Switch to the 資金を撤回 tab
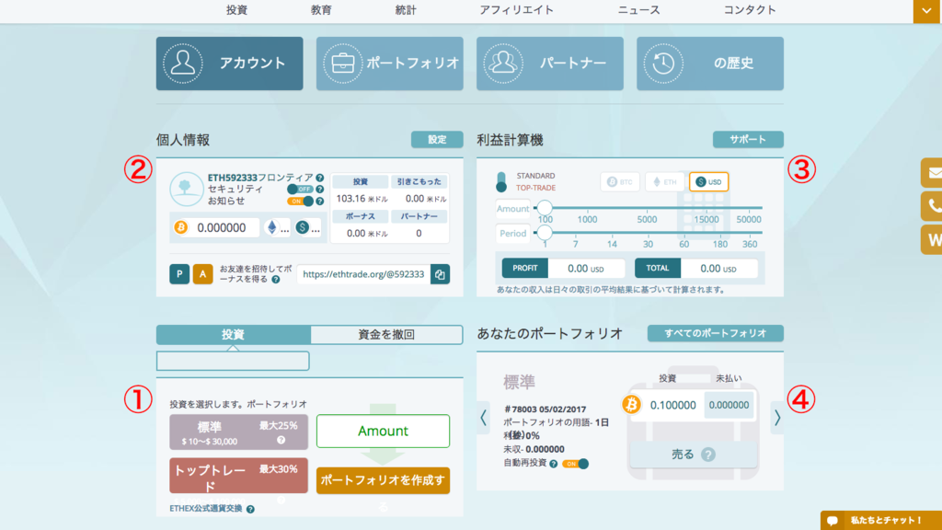 tap(386, 334)
